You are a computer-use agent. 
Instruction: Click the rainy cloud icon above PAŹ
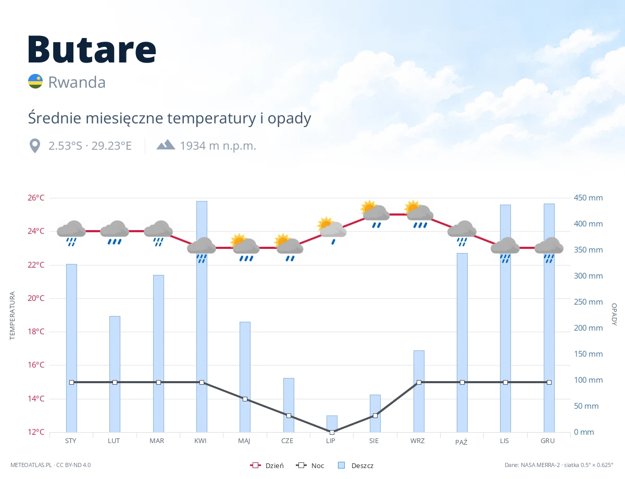(462, 233)
